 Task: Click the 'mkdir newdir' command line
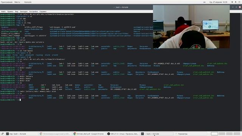pos(16,68)
